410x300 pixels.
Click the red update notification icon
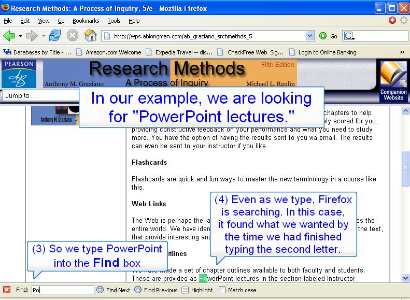392,20
